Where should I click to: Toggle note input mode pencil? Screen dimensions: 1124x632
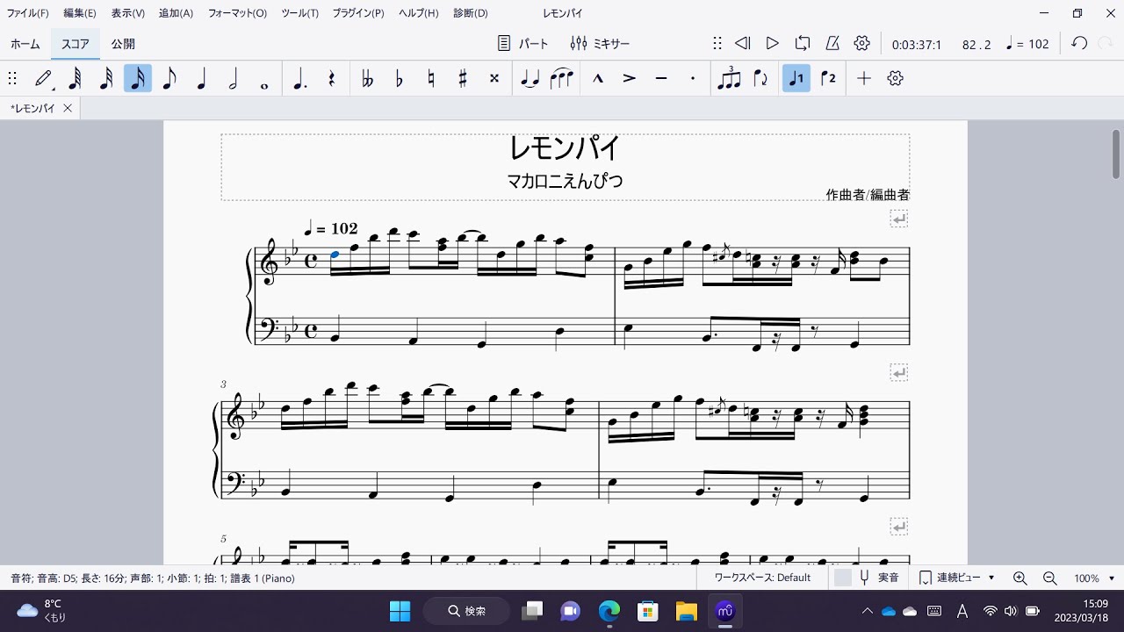click(44, 78)
